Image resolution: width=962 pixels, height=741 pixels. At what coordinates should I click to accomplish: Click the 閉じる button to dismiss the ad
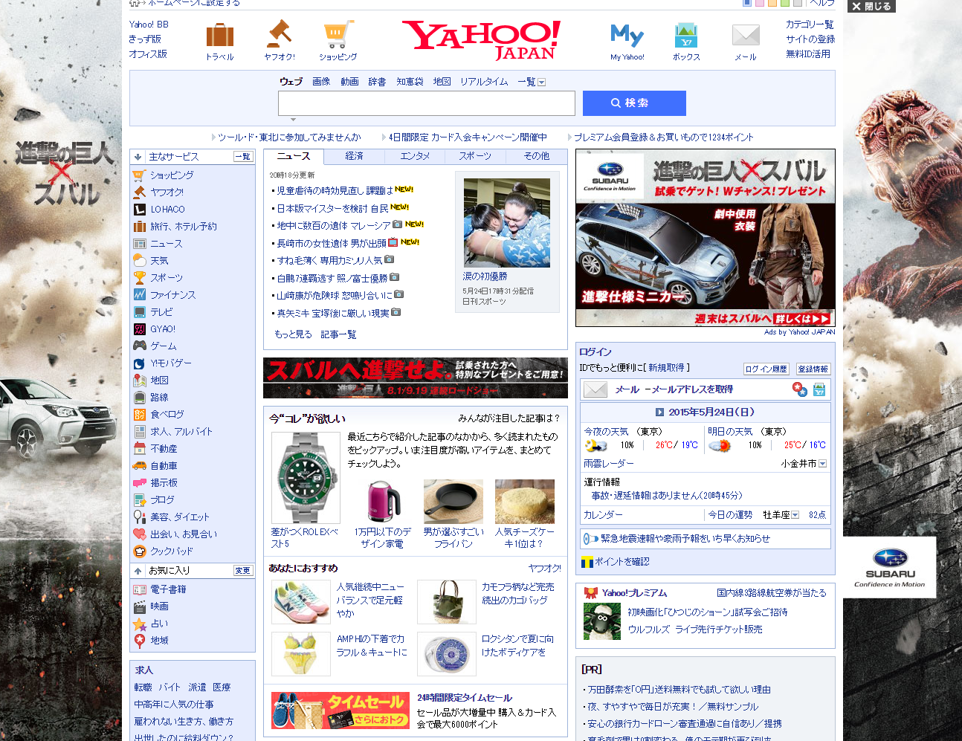[x=871, y=6]
